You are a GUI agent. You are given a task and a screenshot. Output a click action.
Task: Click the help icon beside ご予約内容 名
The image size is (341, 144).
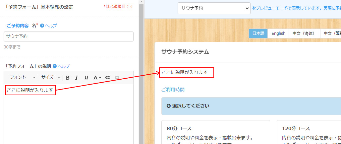tap(42, 26)
